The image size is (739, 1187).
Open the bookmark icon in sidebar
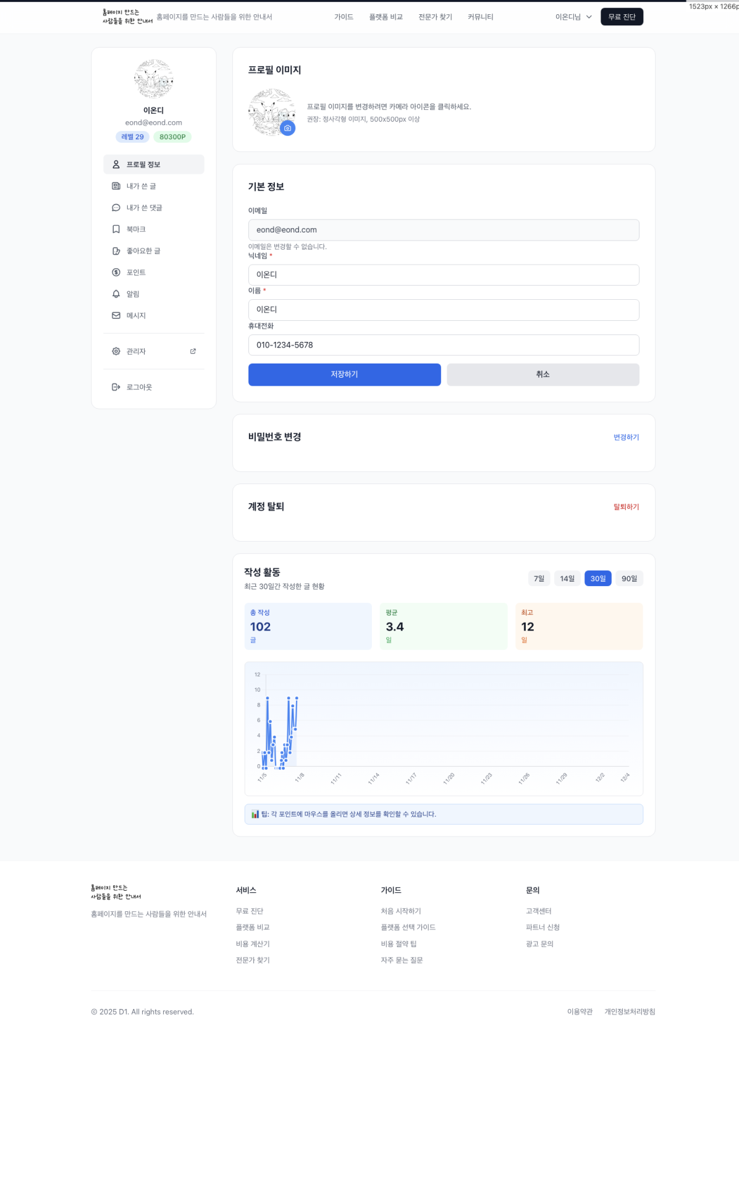coord(116,229)
